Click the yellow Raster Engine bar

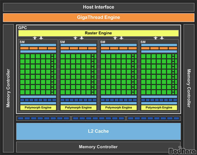[98, 33]
